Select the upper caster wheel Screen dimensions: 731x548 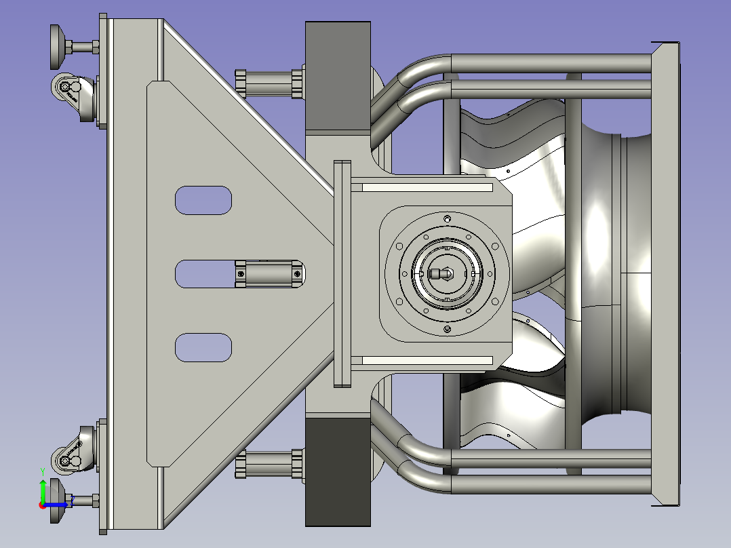point(64,87)
